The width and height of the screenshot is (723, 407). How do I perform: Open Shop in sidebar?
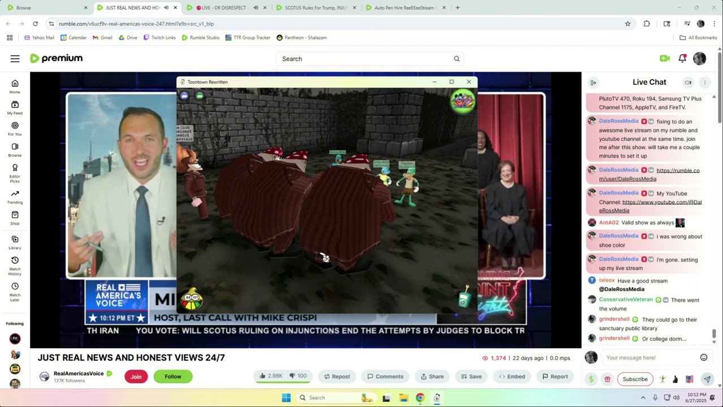click(x=15, y=218)
